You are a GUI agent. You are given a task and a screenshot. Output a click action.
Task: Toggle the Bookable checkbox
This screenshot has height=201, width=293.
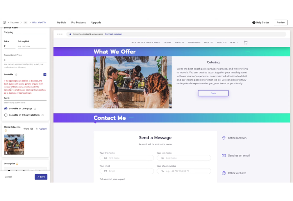45,74
